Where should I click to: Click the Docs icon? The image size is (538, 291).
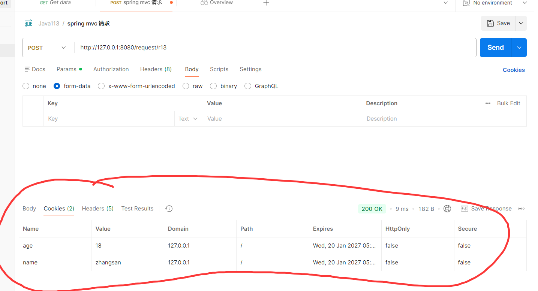click(x=27, y=69)
